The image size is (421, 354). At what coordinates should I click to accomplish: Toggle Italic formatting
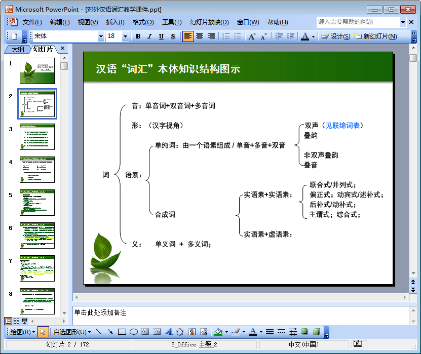coord(149,36)
